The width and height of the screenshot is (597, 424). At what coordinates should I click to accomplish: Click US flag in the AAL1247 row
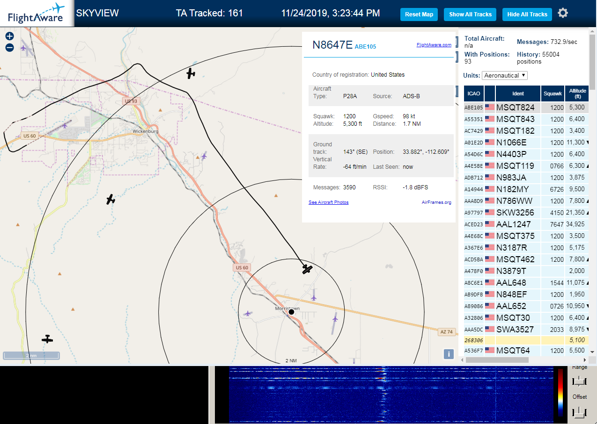pyautogui.click(x=490, y=224)
